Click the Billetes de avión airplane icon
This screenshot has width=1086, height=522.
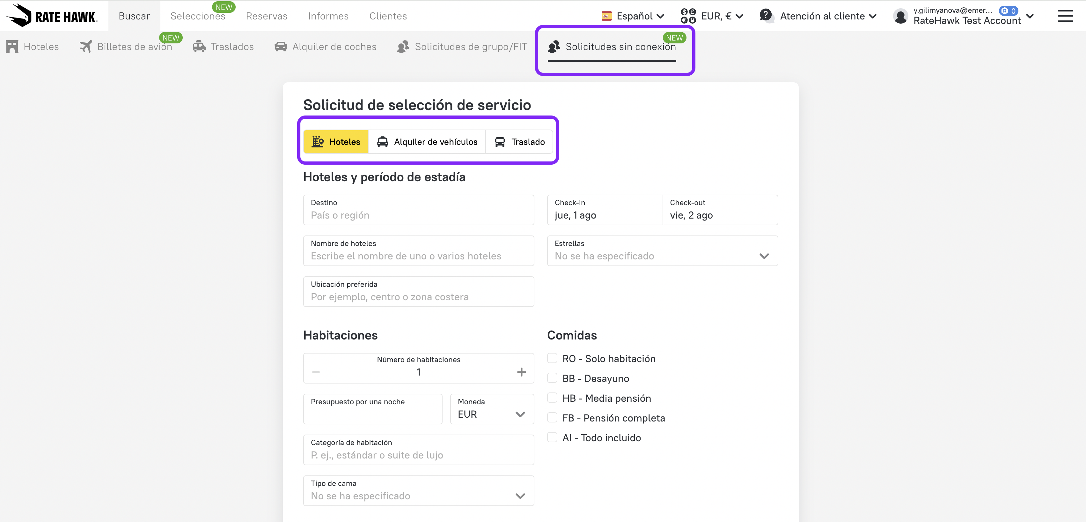[x=85, y=47]
